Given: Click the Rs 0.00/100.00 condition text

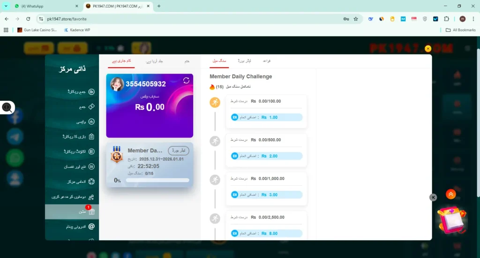Looking at the screenshot, I should [x=266, y=101].
